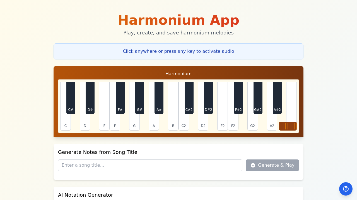Click the song title input field
This screenshot has width=357, height=200.
150,165
